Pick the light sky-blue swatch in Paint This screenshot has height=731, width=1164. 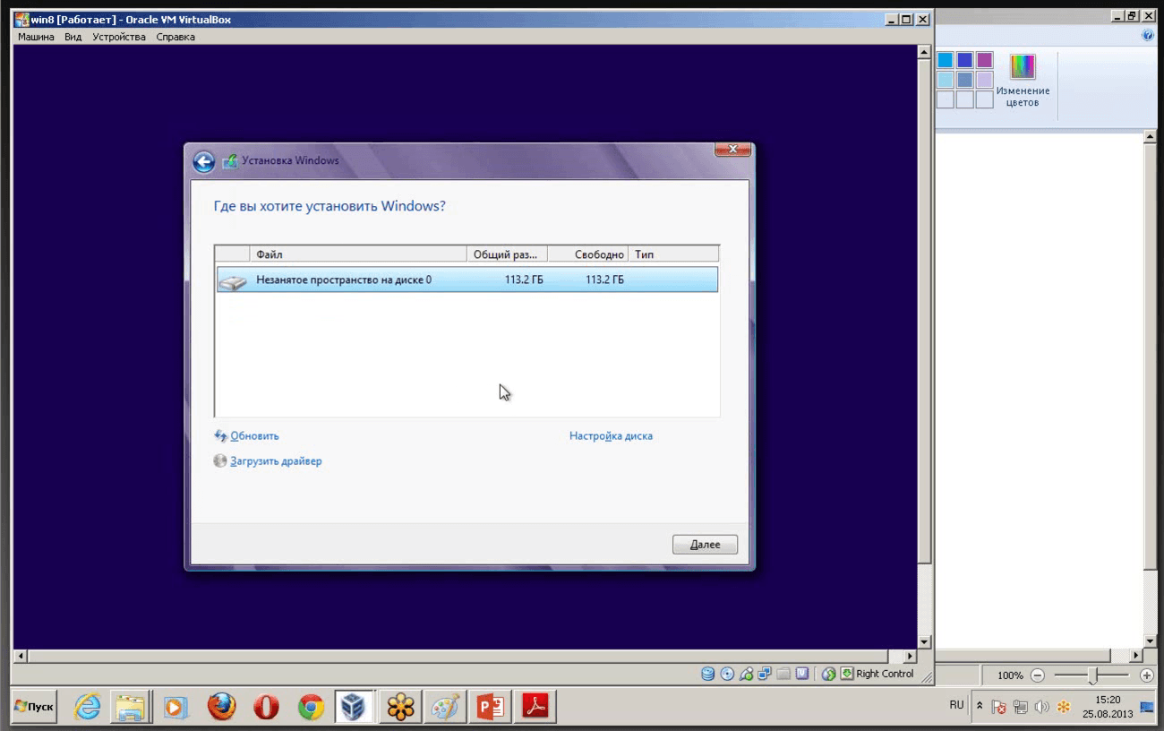click(946, 80)
